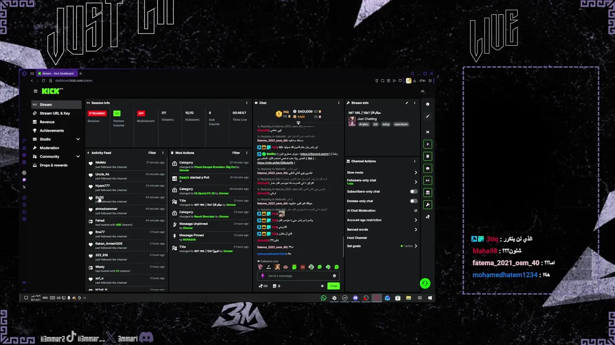This screenshot has width=615, height=345.
Task: Send message with green Chat button
Action: pyautogui.click(x=333, y=286)
